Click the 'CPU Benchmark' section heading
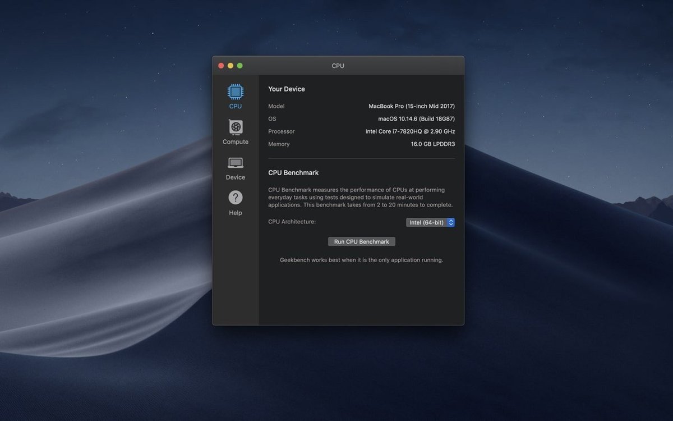Image resolution: width=673 pixels, height=421 pixels. [293, 173]
